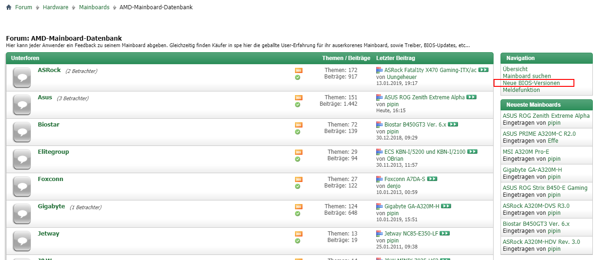
Task: Open the Jetway subforum
Action: [x=48, y=234]
